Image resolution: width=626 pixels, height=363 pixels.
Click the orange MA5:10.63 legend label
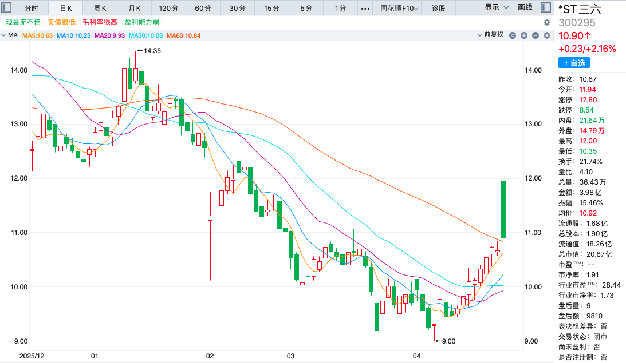(37, 35)
